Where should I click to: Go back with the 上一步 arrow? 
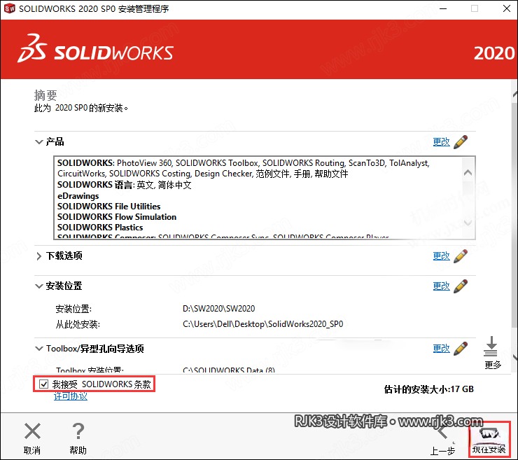[x=442, y=432]
